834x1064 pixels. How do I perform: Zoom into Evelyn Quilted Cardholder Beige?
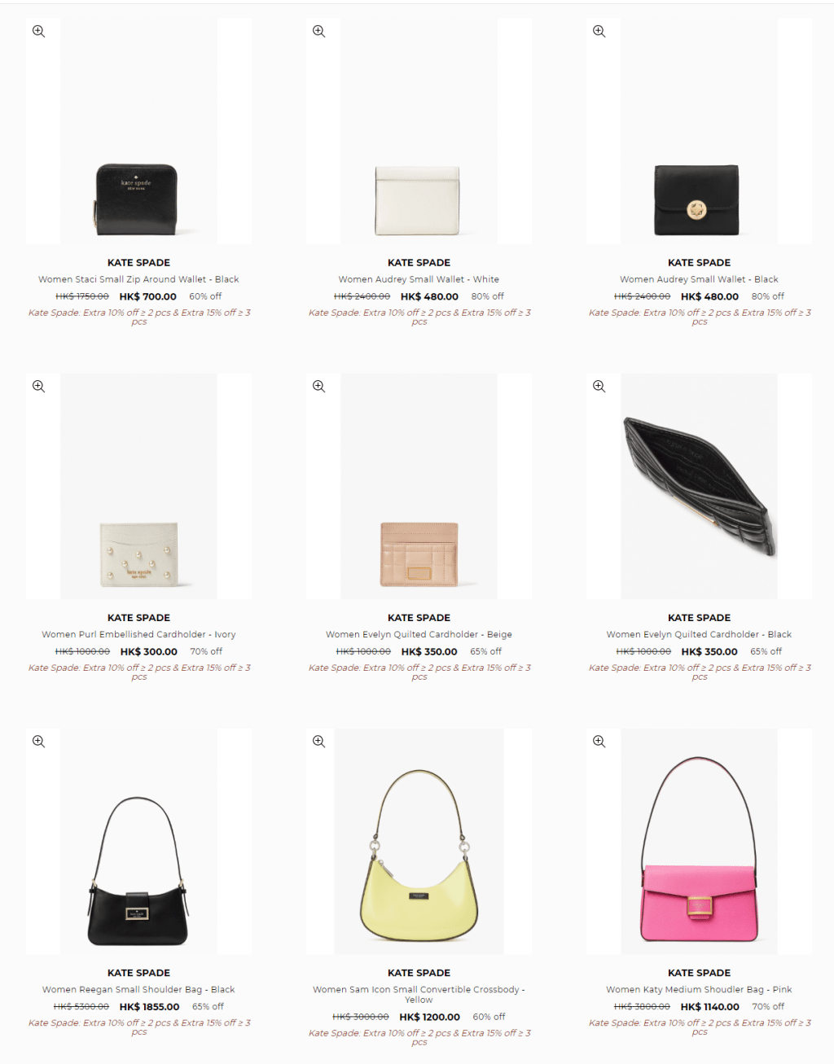coord(318,386)
